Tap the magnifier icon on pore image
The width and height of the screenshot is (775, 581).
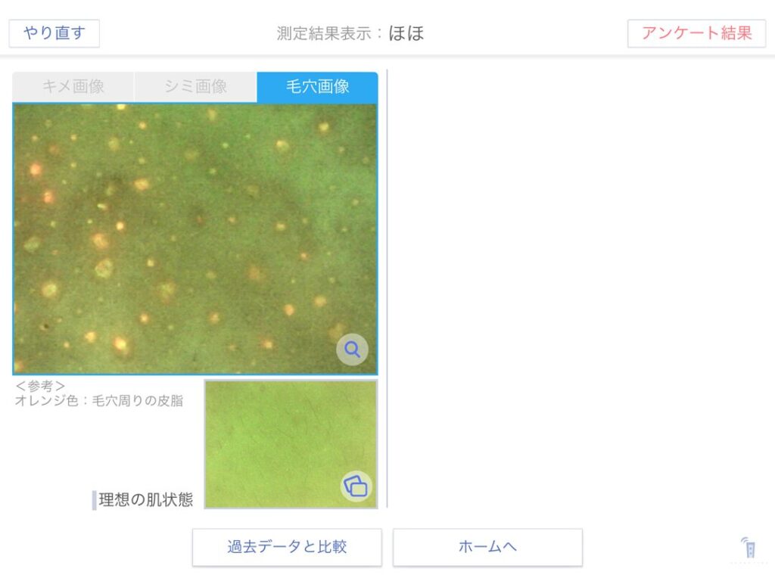[x=352, y=350]
